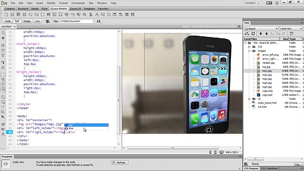Click the Select Parent Tag icon
Image resolution: width=304 pixels, height=171 pixels.
(3, 62)
